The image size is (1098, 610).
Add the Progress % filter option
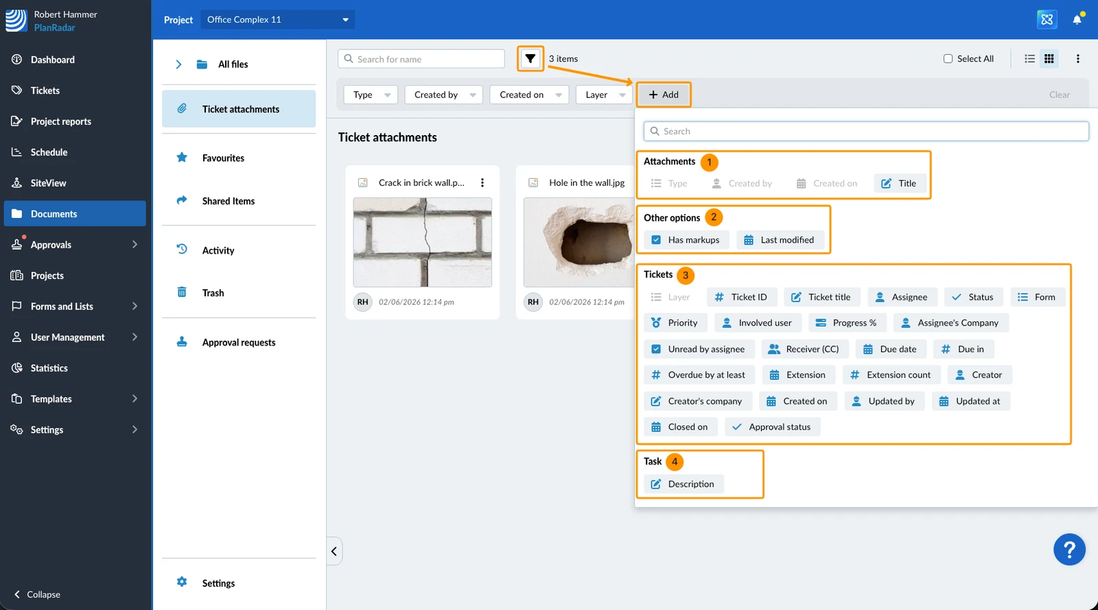(x=848, y=323)
